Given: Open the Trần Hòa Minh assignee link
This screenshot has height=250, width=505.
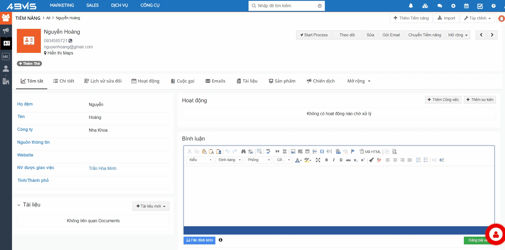Looking at the screenshot, I should pos(103,168).
